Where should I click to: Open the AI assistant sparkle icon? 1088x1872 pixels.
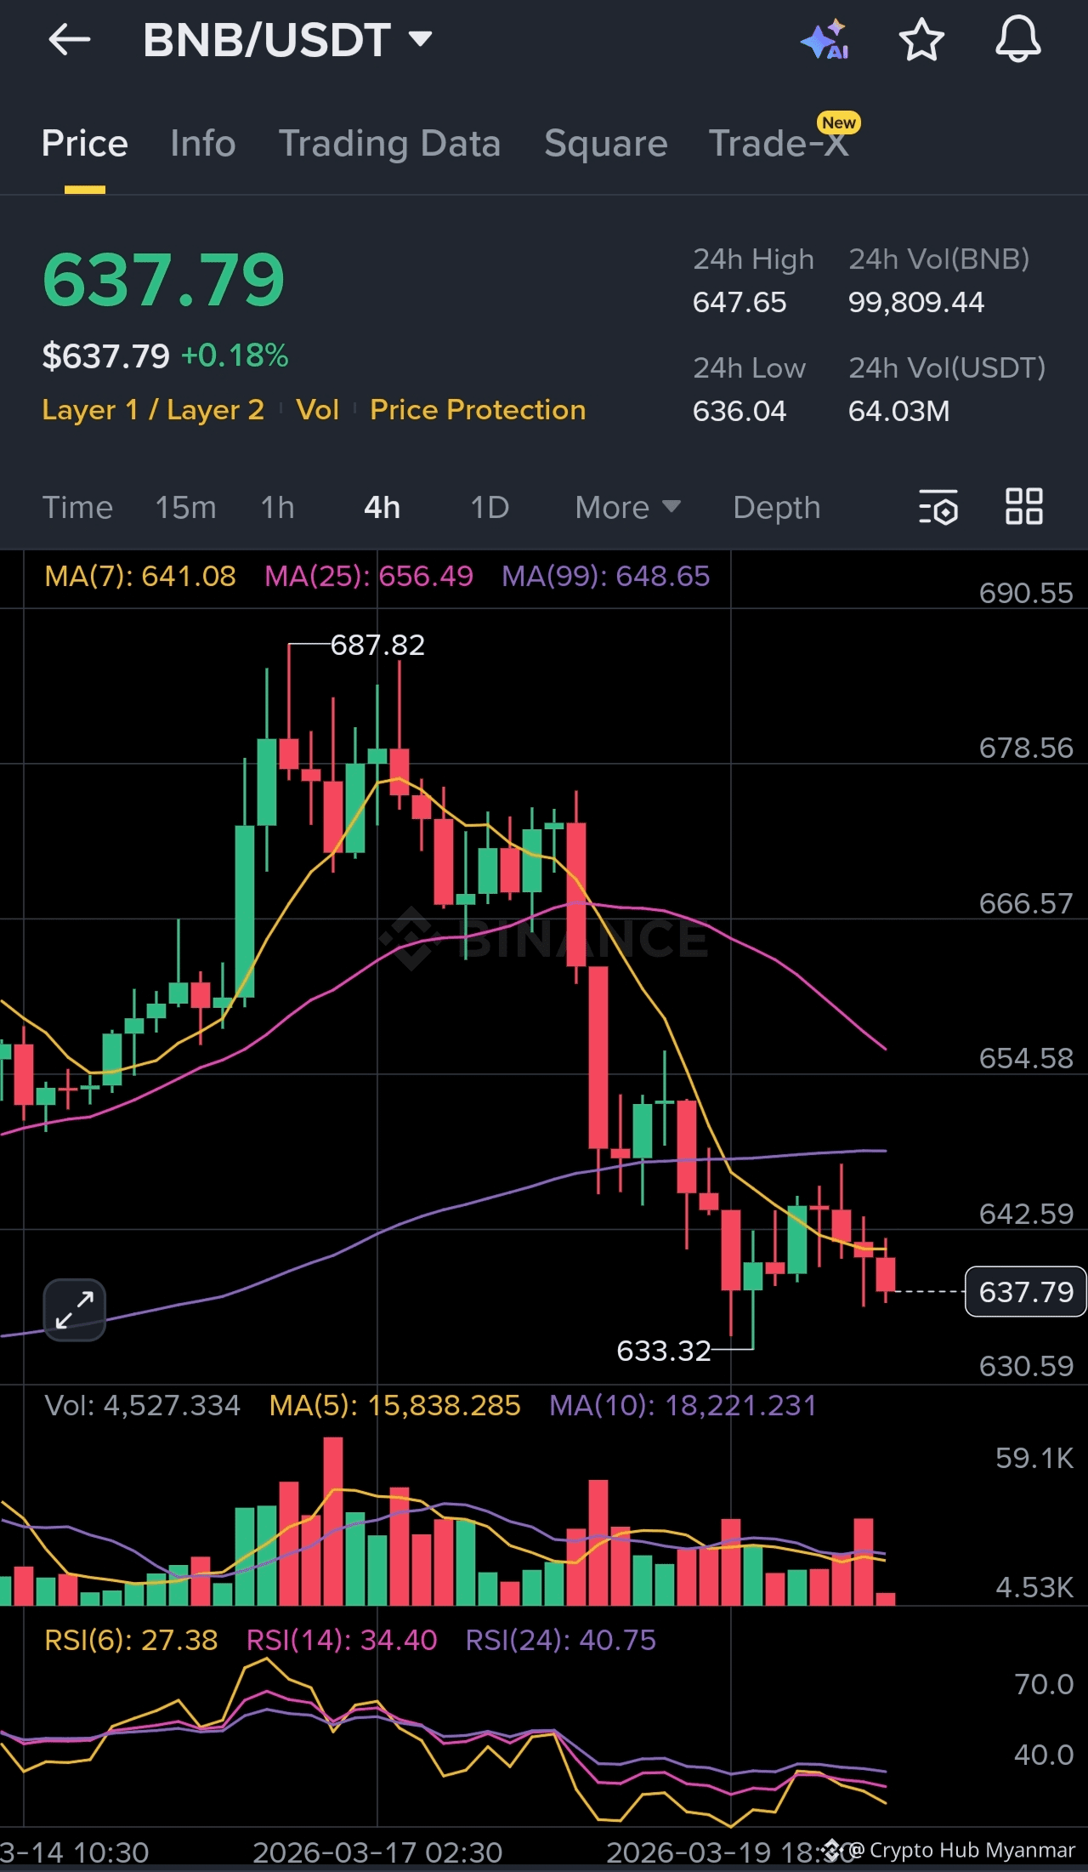(x=825, y=39)
